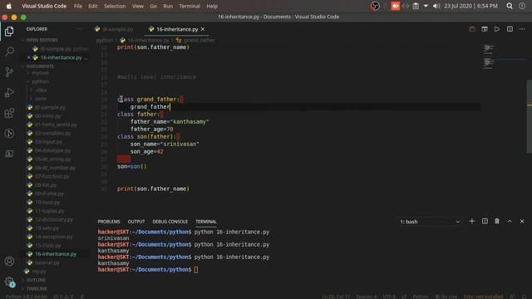Switch to the Problems panel tab
Image resolution: width=532 pixels, height=299 pixels.
109,222
